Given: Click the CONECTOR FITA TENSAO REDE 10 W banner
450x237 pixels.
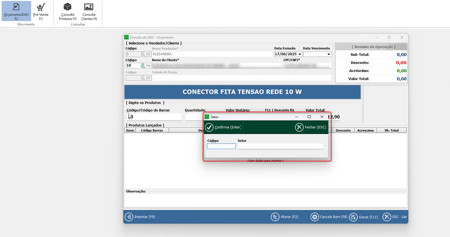Looking at the screenshot, I should point(242,92).
